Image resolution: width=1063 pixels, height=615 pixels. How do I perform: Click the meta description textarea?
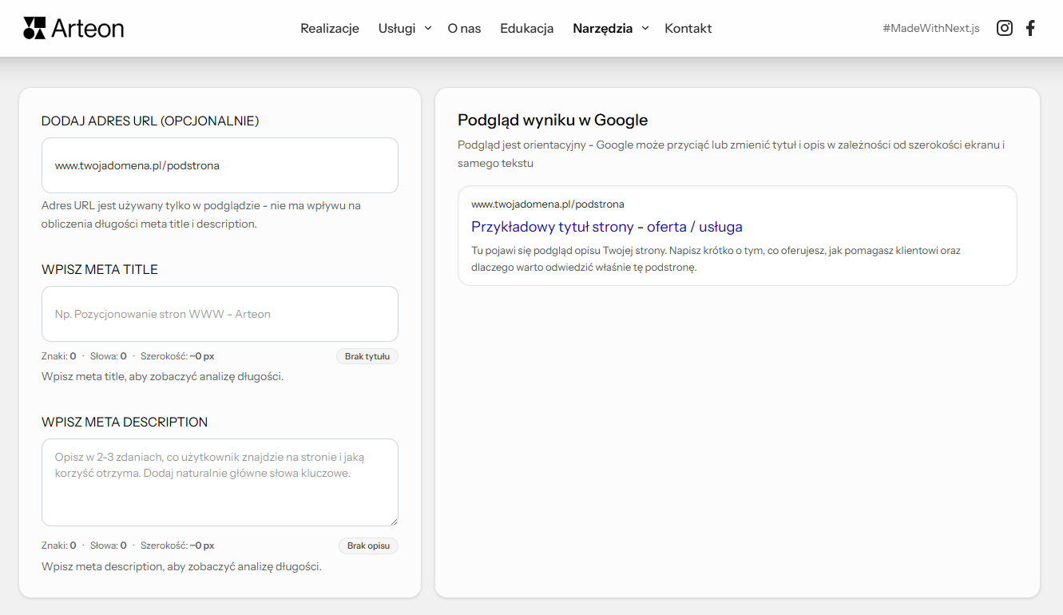click(x=220, y=481)
